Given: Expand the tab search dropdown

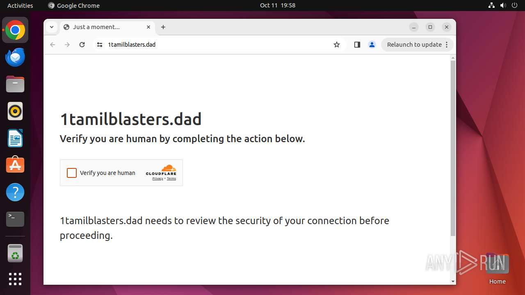Looking at the screenshot, I should click(51, 27).
